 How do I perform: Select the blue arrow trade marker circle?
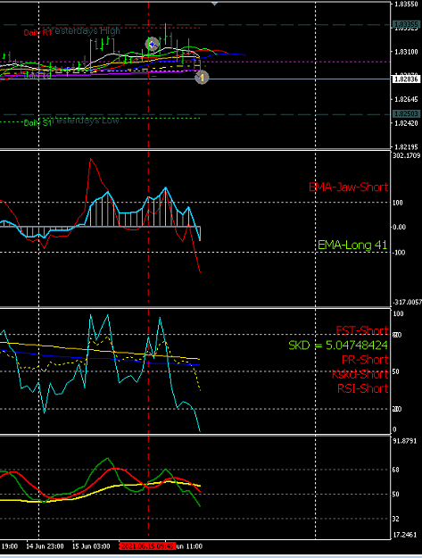click(153, 44)
